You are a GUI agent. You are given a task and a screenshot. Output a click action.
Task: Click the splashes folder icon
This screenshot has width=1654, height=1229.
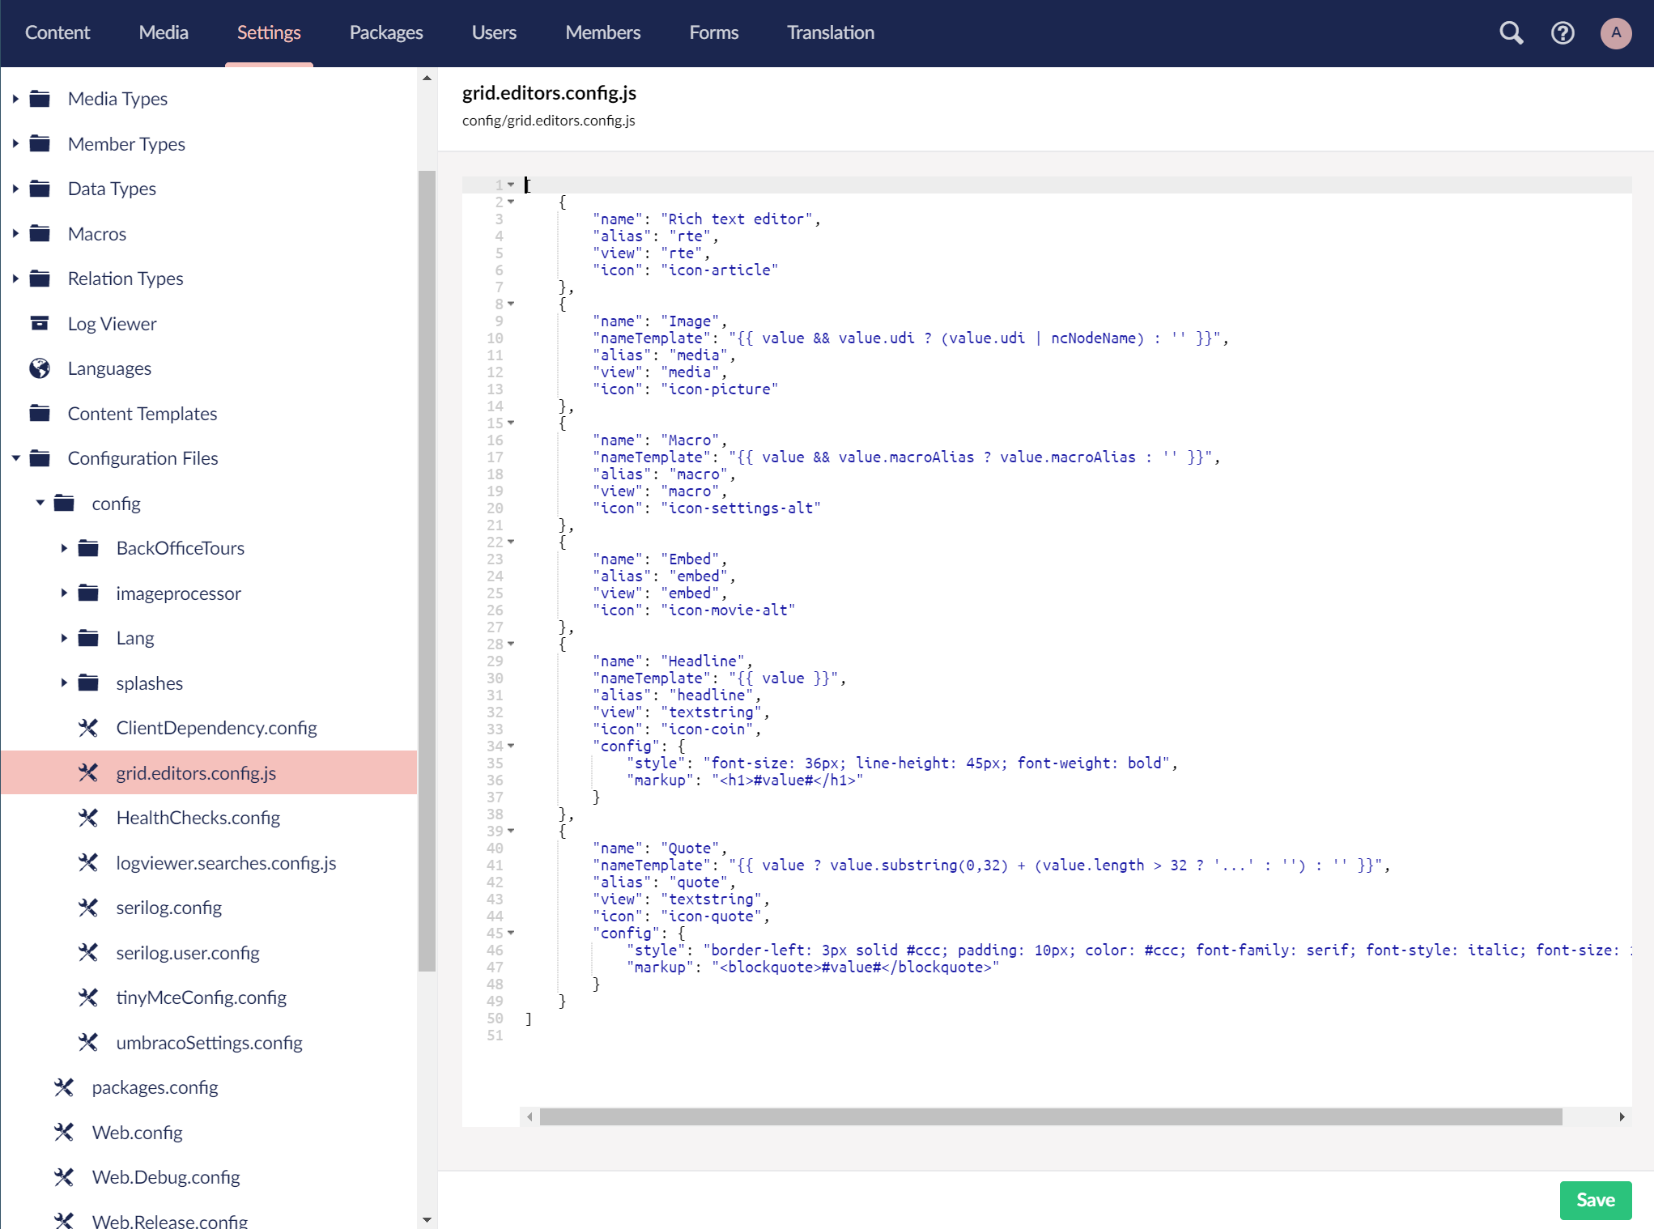point(88,683)
